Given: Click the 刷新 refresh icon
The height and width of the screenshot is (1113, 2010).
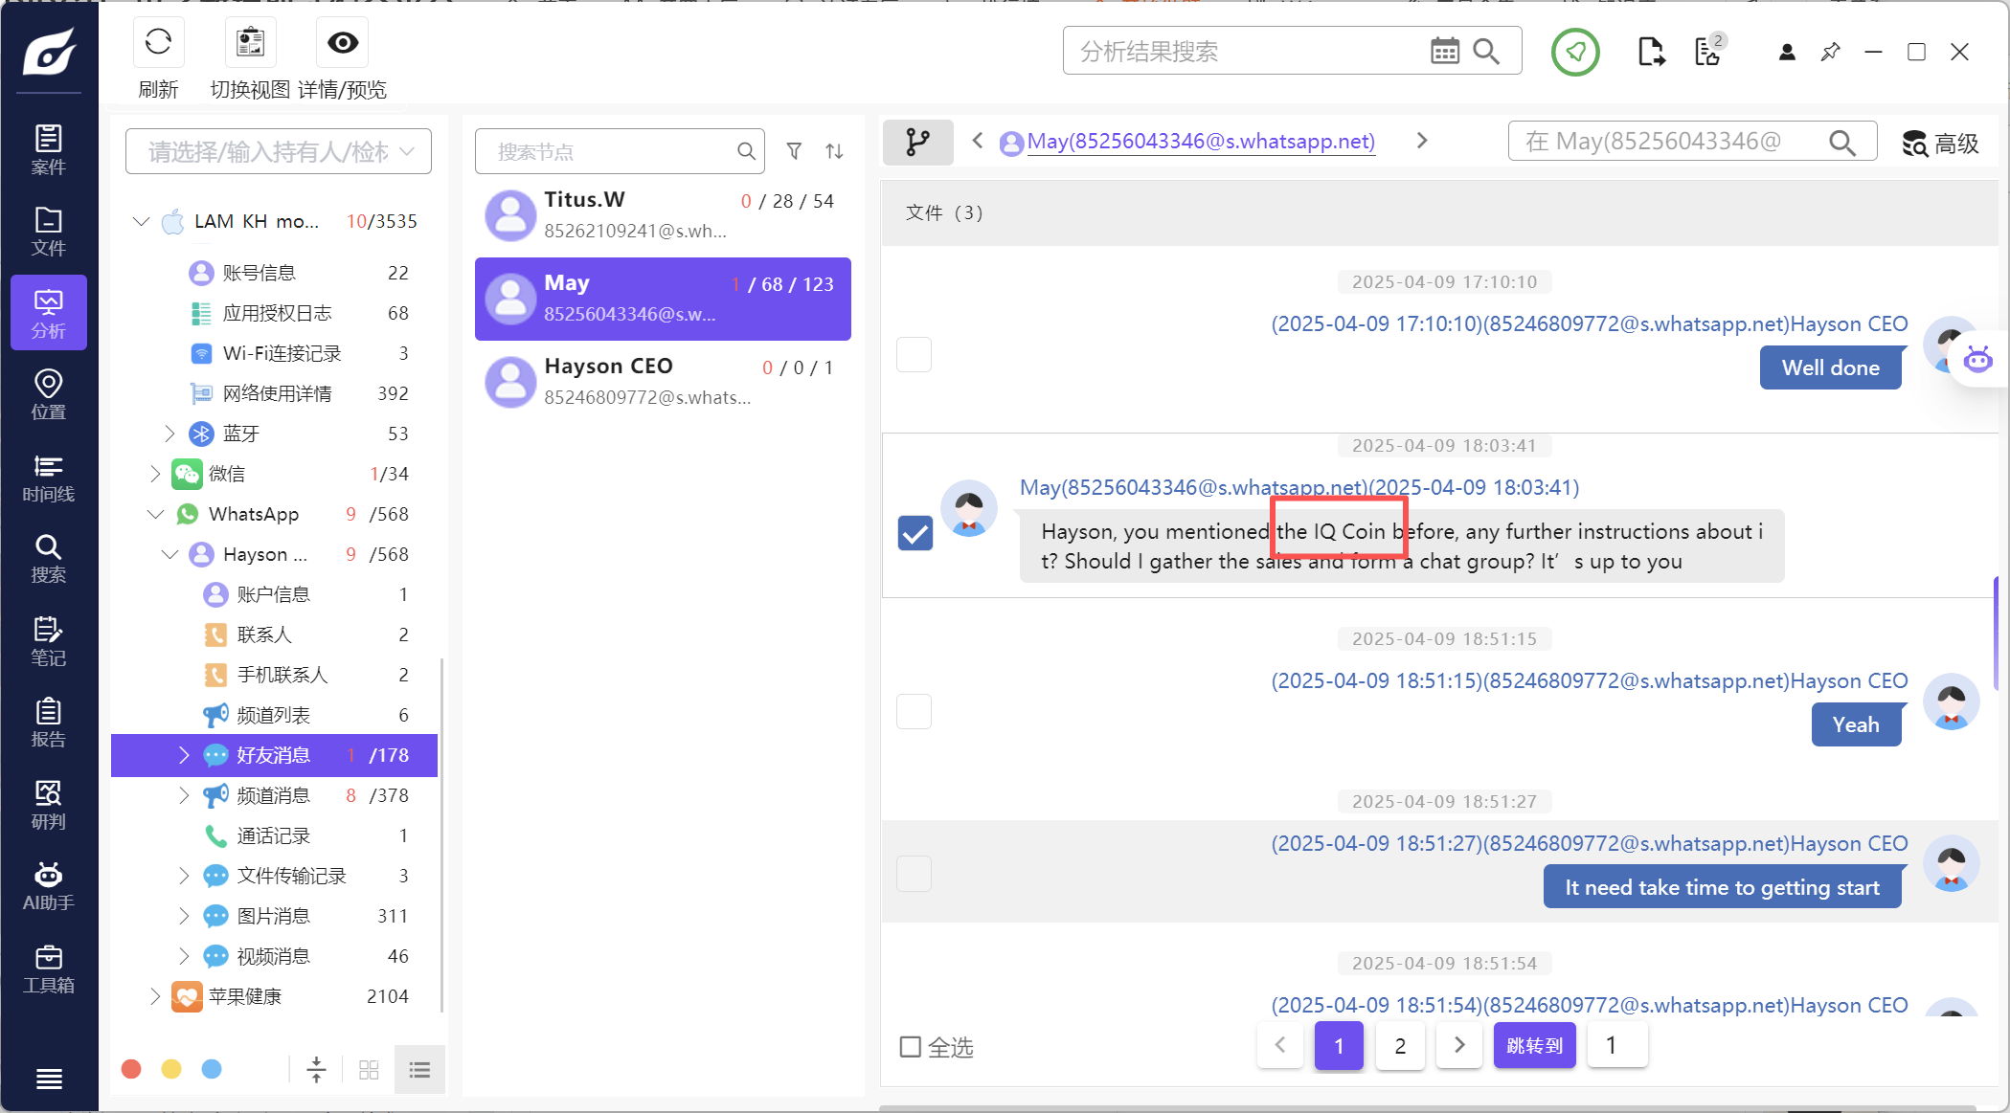Looking at the screenshot, I should tap(158, 43).
